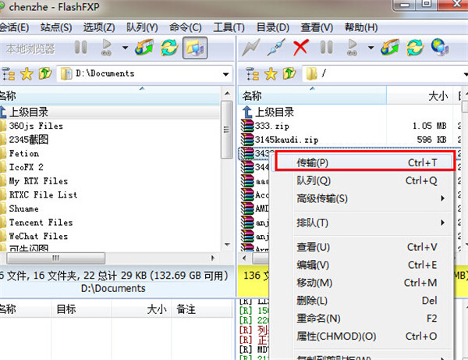This screenshot has width=468, height=360.
Task: Select 传输(P) in the context menu
Action: [313, 162]
